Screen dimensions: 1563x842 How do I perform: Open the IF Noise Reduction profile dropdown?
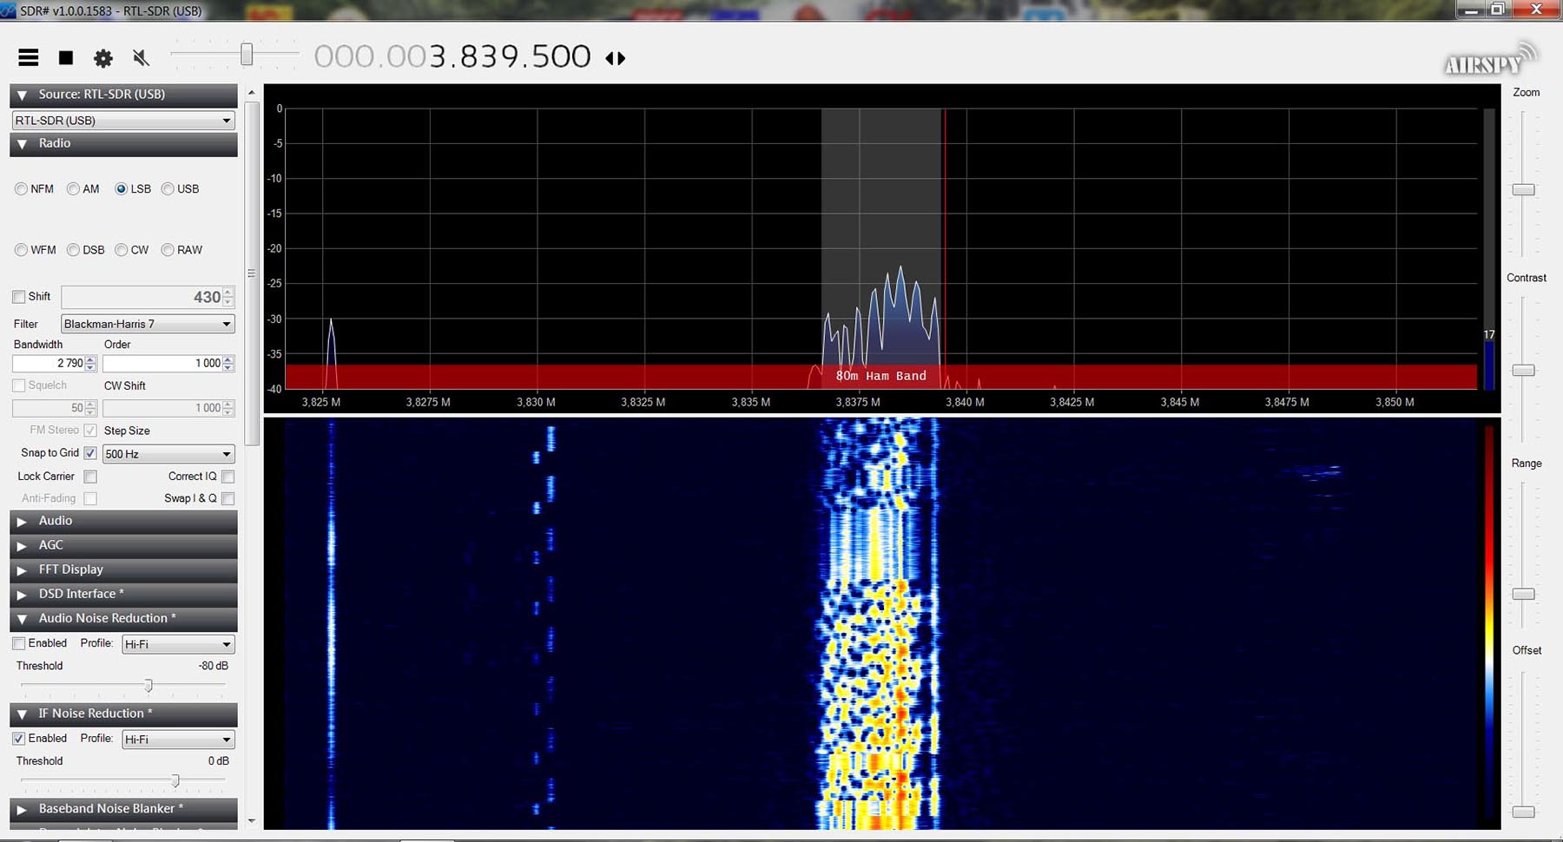pyautogui.click(x=178, y=740)
